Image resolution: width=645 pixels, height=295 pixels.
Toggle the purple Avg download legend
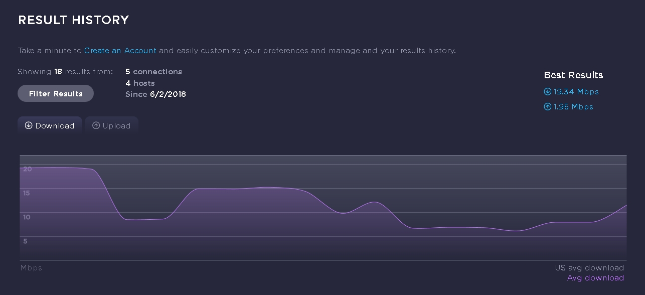point(595,278)
